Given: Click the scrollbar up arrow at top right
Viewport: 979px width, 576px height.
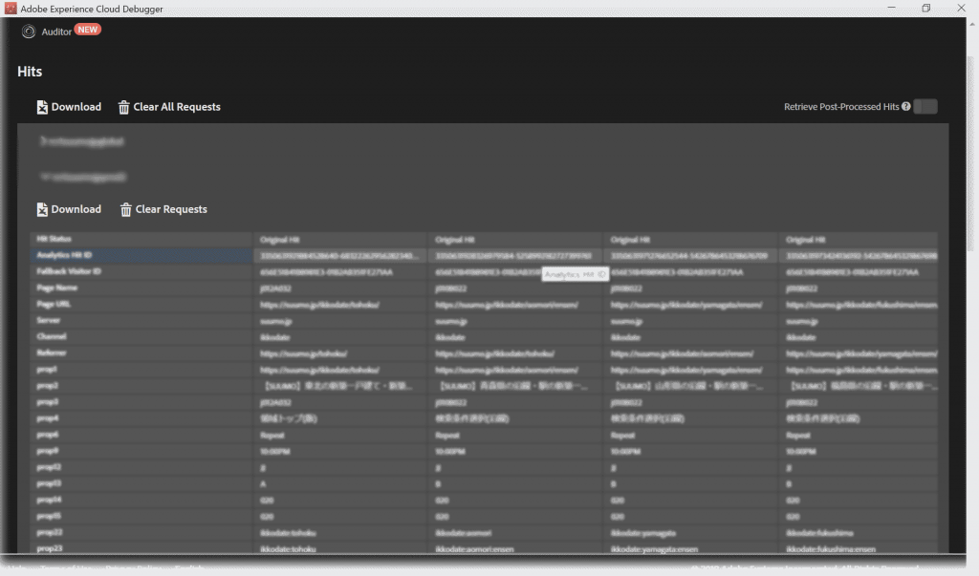Looking at the screenshot, I should 971,24.
